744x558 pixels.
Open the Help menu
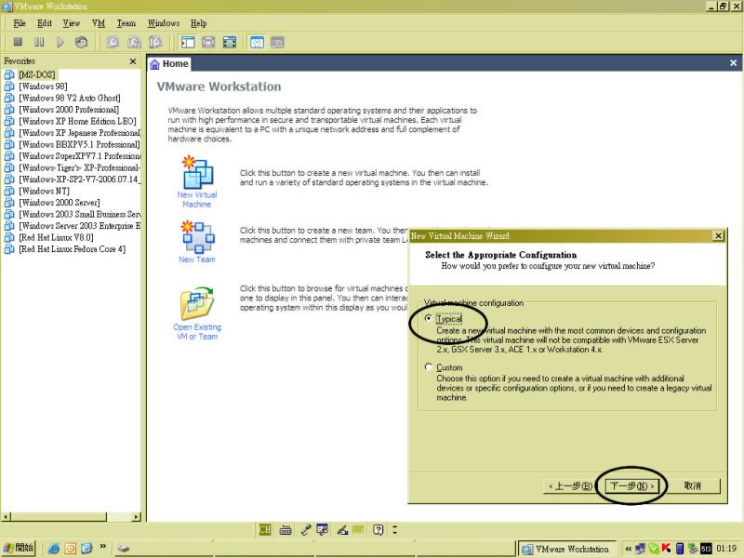pyautogui.click(x=198, y=23)
